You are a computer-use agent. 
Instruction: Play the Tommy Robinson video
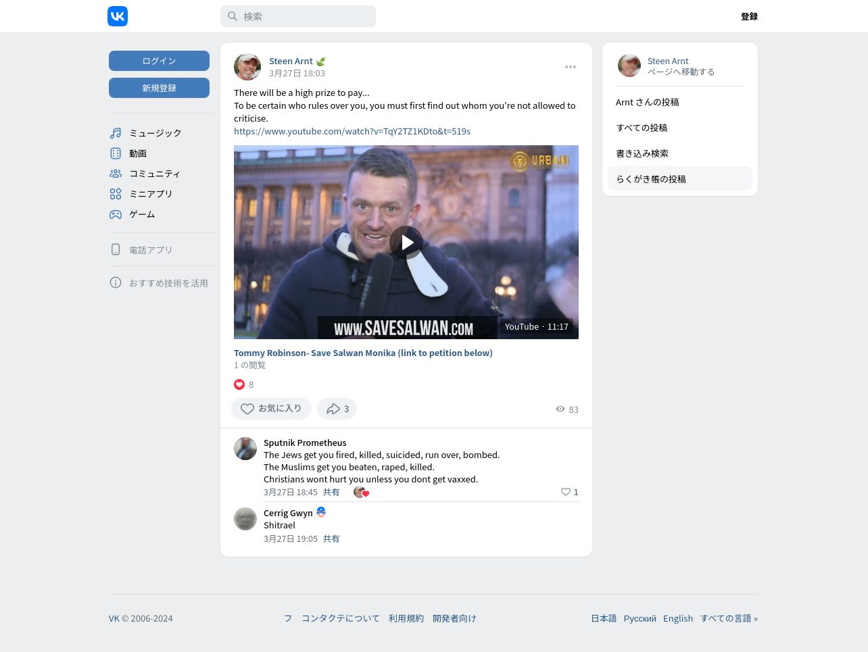(406, 243)
